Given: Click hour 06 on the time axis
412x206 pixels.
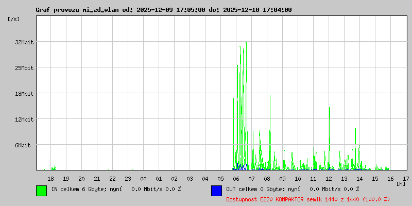Looking at the screenshot, I should click(x=236, y=179).
